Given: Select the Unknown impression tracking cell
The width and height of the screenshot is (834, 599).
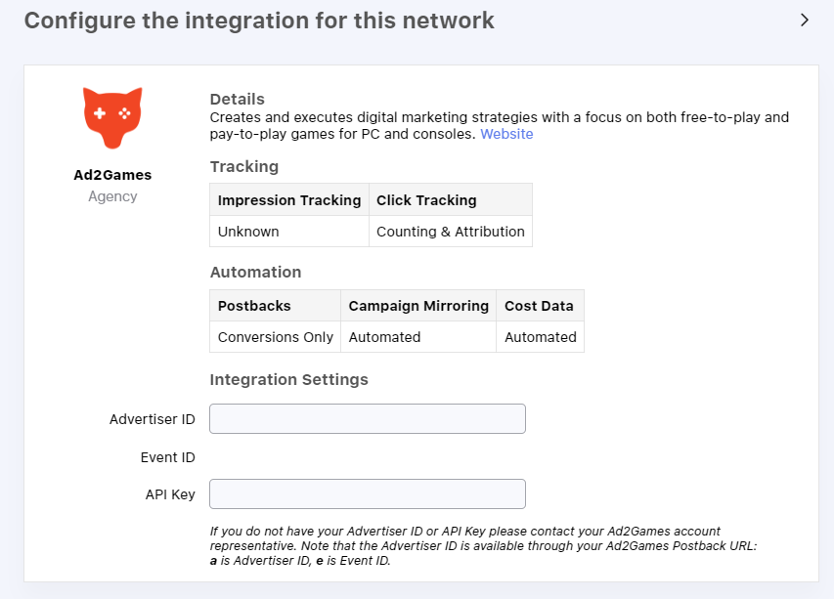Looking at the screenshot, I should (289, 232).
